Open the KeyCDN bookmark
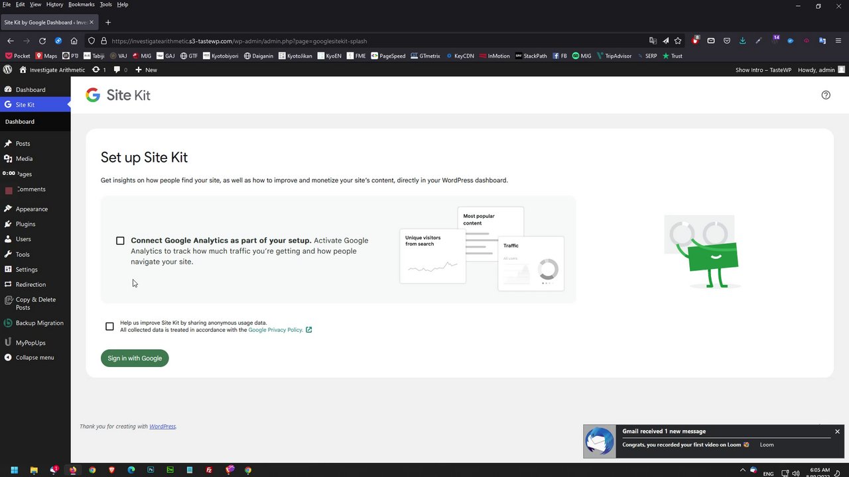Image resolution: width=849 pixels, height=477 pixels. pos(460,56)
